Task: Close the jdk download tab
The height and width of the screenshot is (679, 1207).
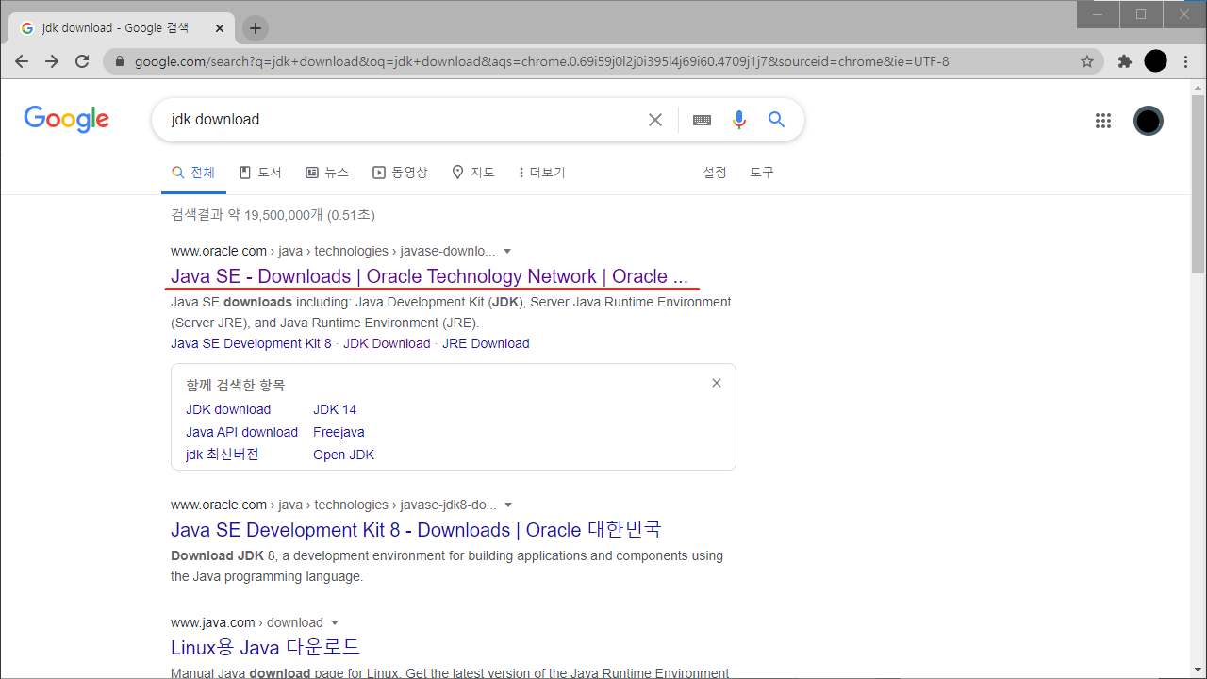Action: pos(220,28)
